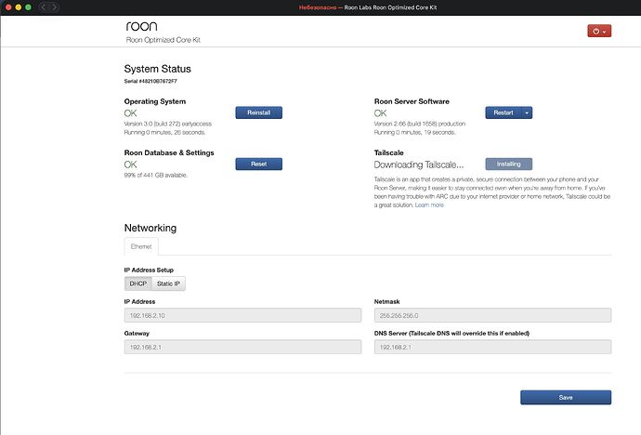
Task: Click the Gateway input field
Action: [242, 347]
